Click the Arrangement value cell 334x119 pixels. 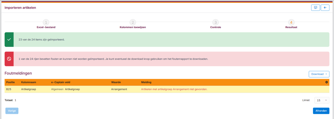(x=119, y=89)
